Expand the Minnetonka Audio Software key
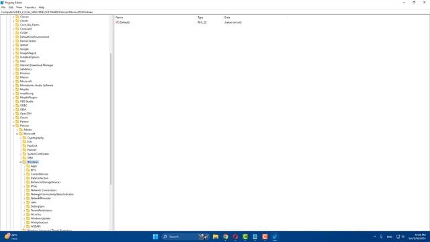Viewport: 430px width, 242px height. (x=13, y=85)
